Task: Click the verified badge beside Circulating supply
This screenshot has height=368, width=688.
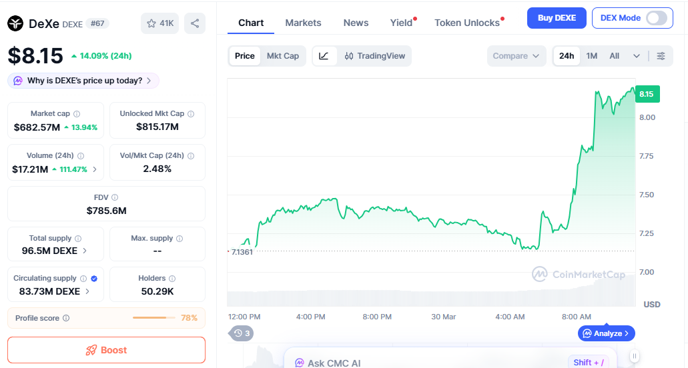Action: [94, 278]
